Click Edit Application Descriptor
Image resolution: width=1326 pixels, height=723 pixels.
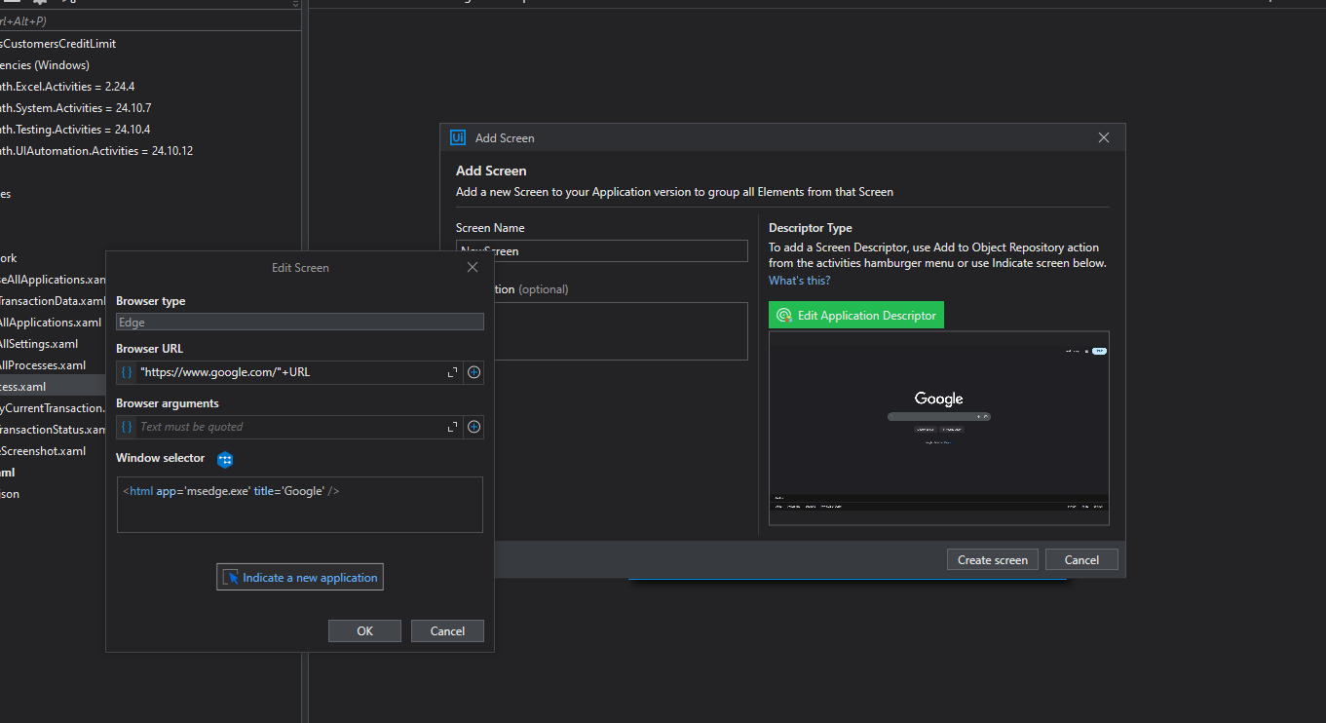[855, 314]
